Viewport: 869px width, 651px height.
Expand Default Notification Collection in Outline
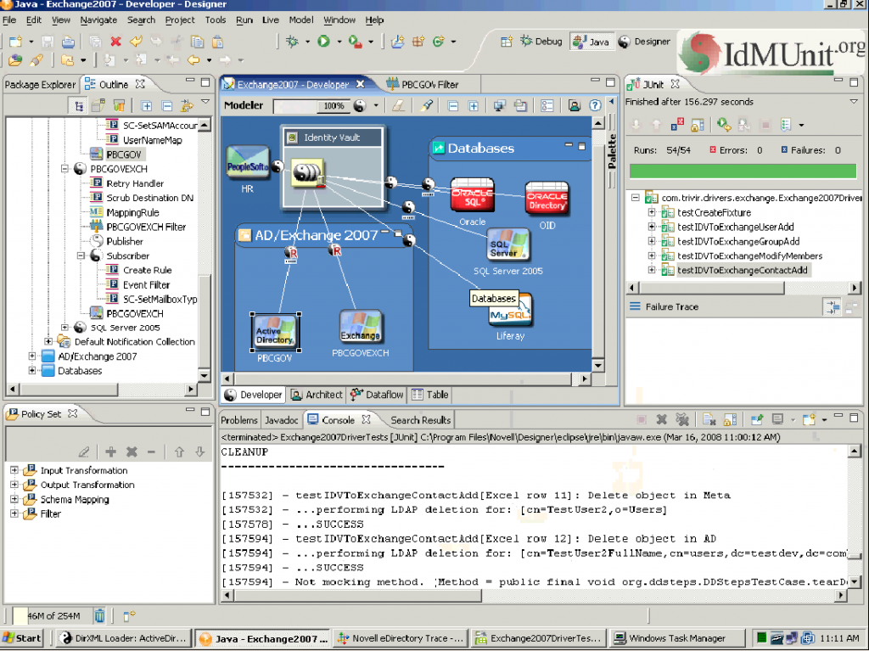click(48, 341)
